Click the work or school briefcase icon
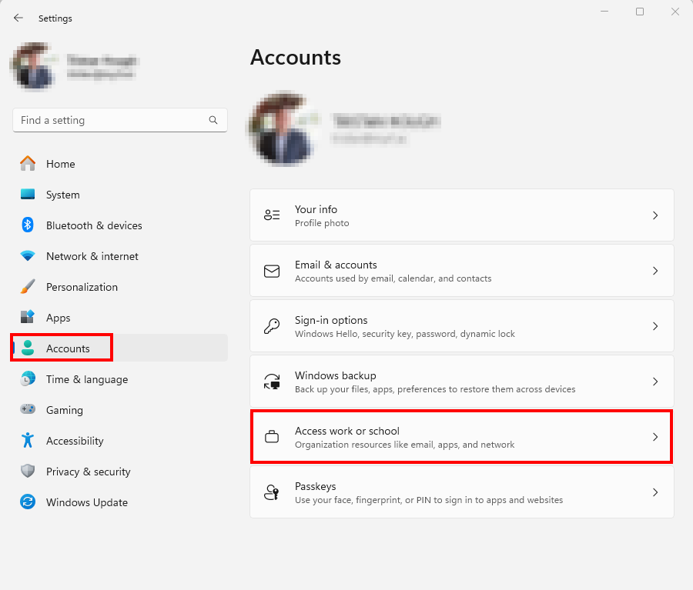 coord(272,437)
